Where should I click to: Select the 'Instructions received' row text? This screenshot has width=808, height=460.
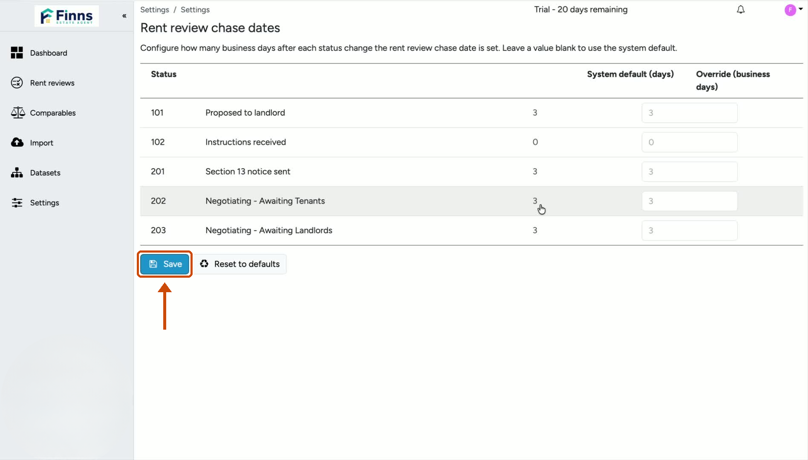click(x=245, y=142)
